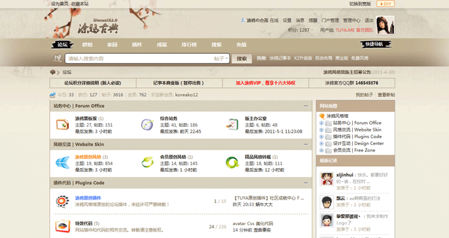Click 退出 to log out

point(369,21)
